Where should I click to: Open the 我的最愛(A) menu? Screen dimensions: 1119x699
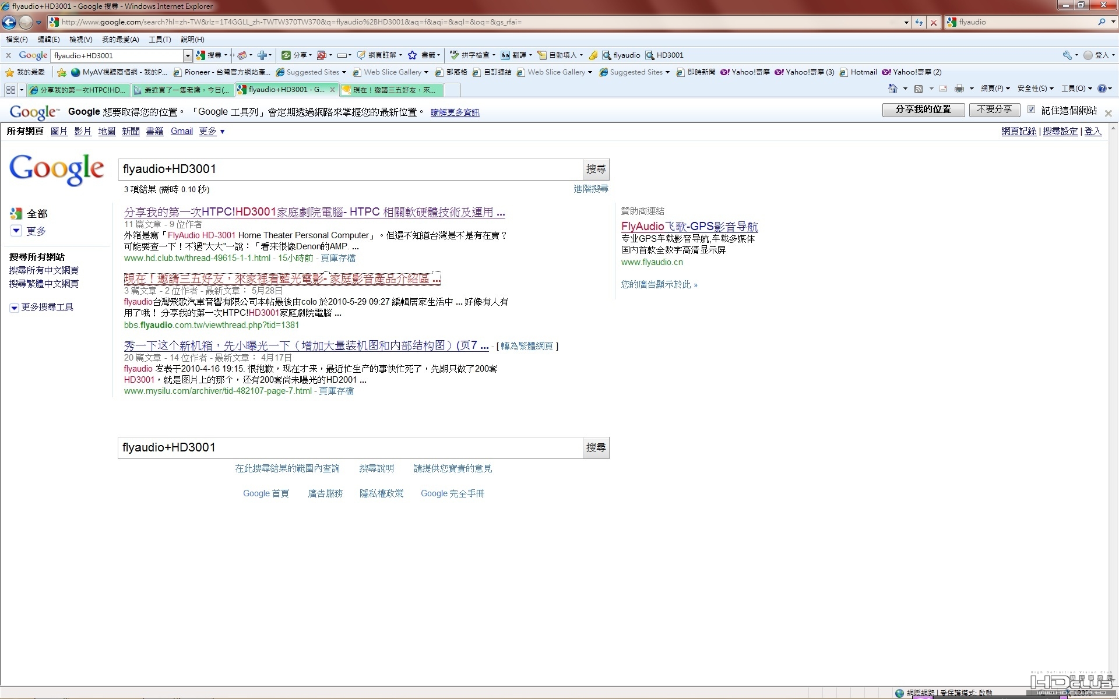click(x=121, y=39)
